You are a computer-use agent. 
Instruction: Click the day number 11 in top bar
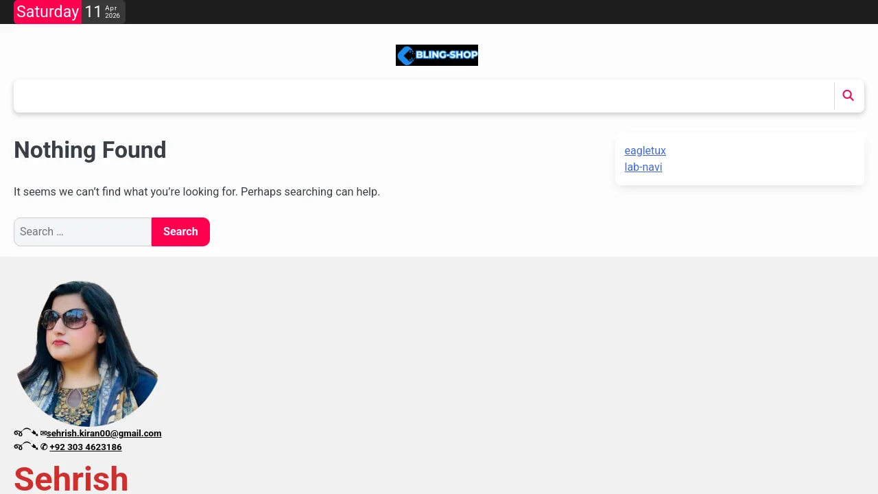[x=93, y=12]
